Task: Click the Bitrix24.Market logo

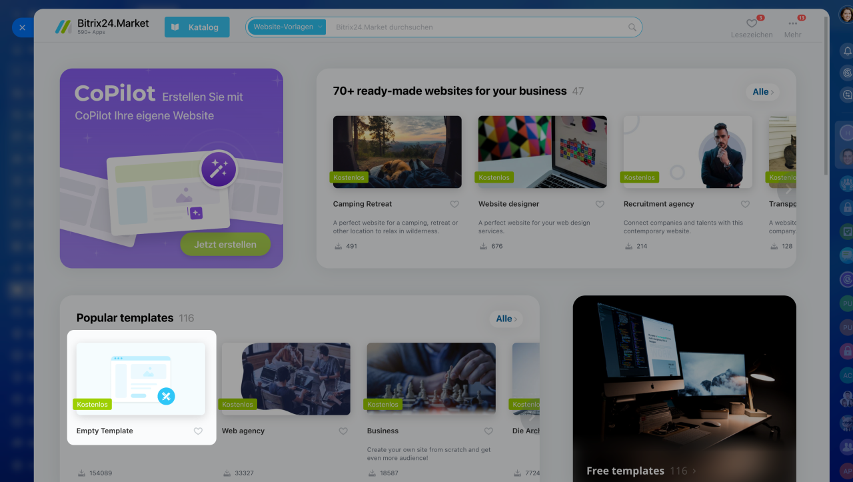Action: (x=102, y=27)
